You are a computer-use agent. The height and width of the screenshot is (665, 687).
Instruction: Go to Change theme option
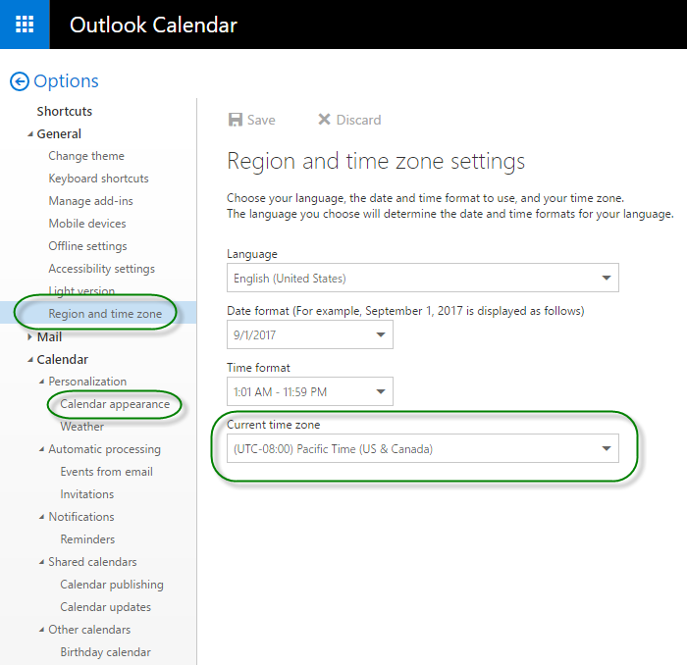pos(86,156)
